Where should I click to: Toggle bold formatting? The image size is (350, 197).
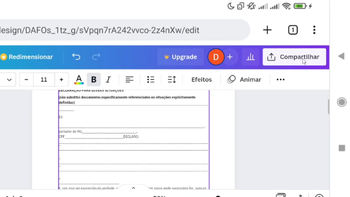[94, 80]
